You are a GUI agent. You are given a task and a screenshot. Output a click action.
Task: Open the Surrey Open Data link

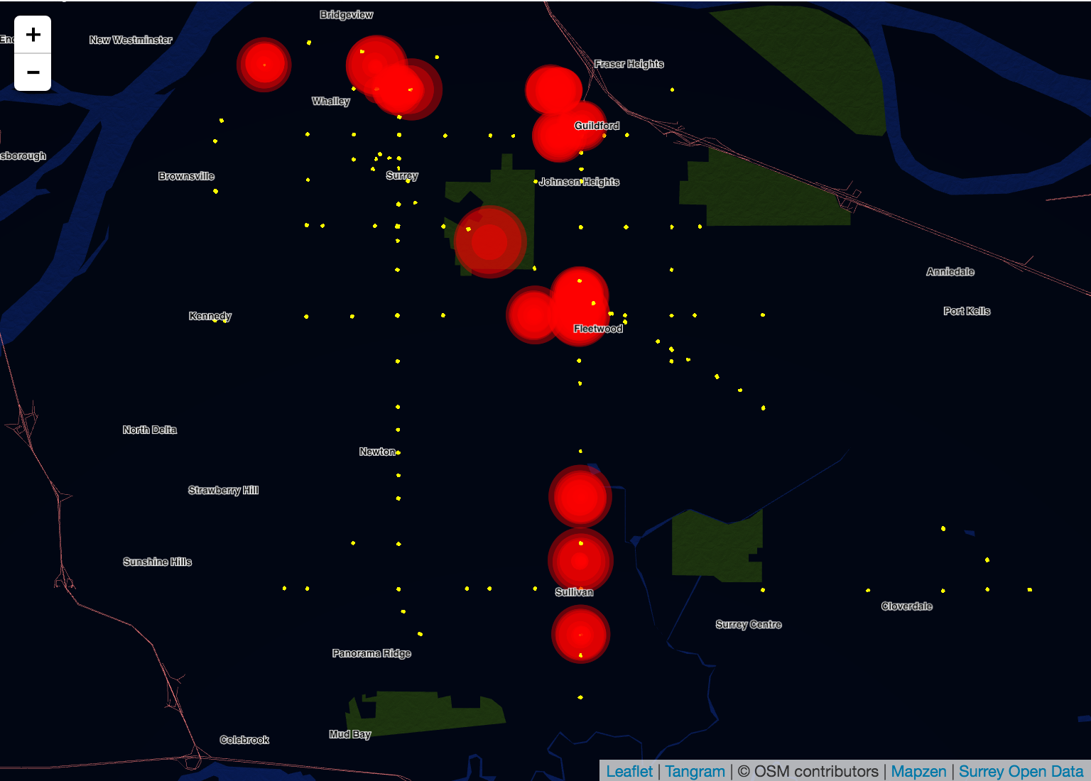(x=1021, y=771)
